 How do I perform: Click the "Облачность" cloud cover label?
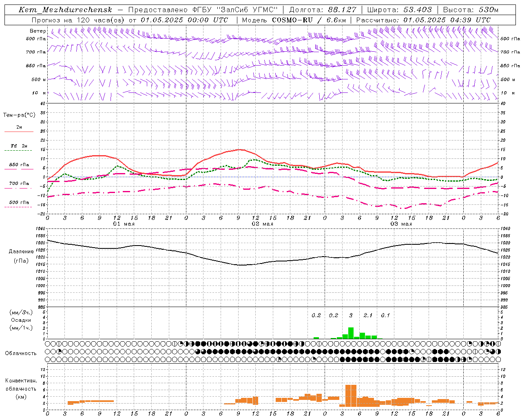click(x=21, y=353)
